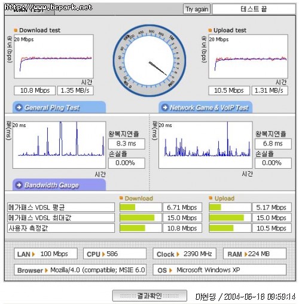The image size is (299, 304).
Task: Select the 0.00% loss value under VoIP Test
Action: pos(273,163)
